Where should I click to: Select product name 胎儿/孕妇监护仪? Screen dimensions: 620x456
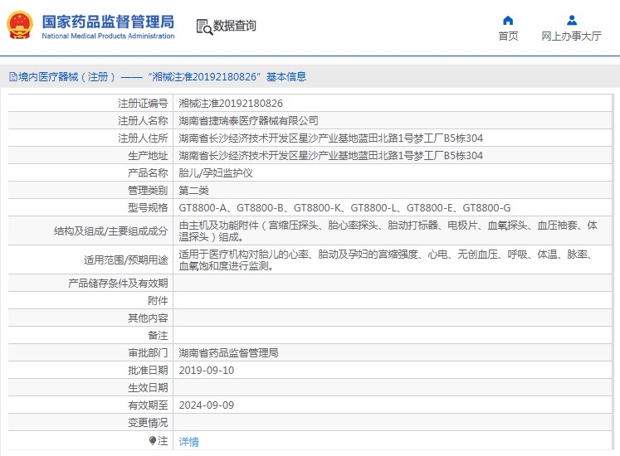pyautogui.click(x=216, y=173)
